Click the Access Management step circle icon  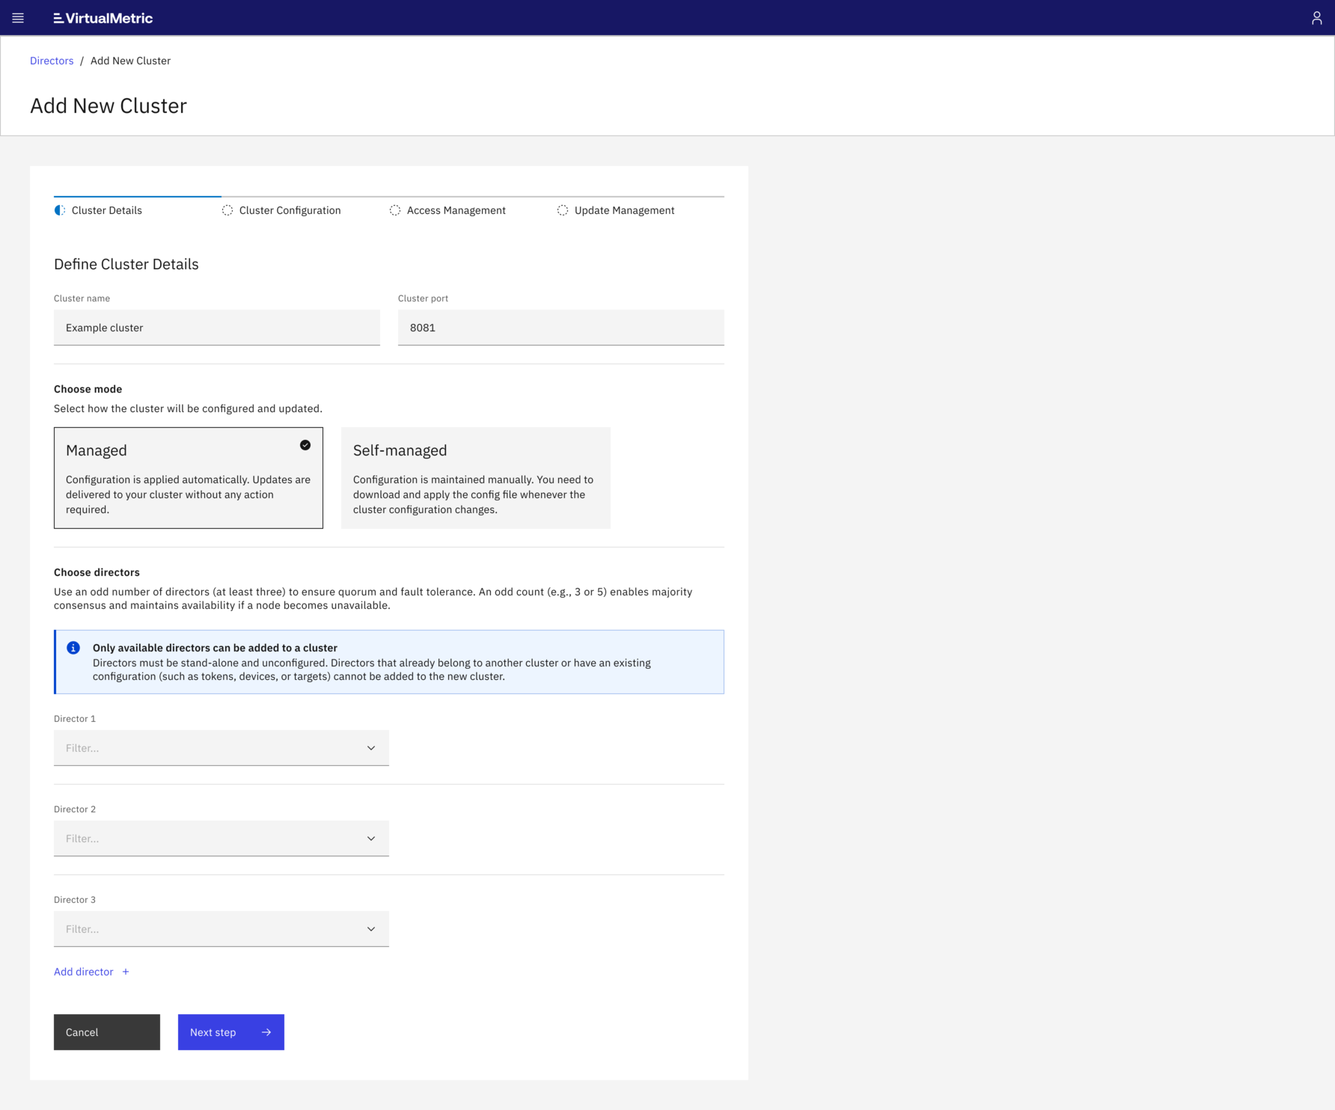point(395,210)
